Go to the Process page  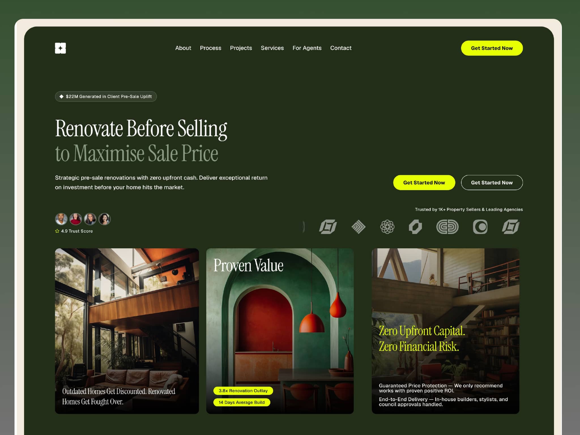pyautogui.click(x=210, y=48)
